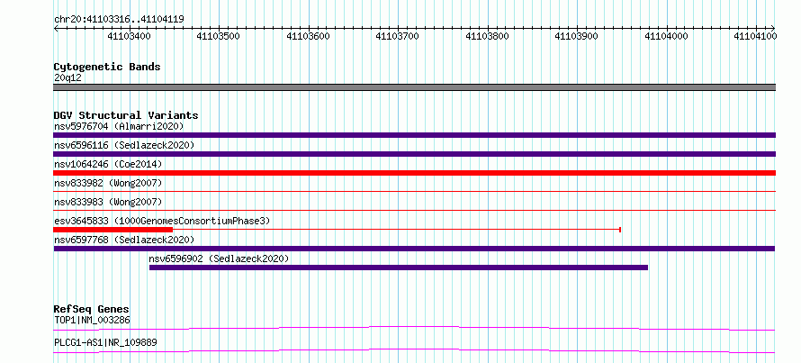Open gene label PLCG1-AS1|NR_109889
Image resolution: width=801 pixels, height=363 pixels.
click(x=105, y=342)
